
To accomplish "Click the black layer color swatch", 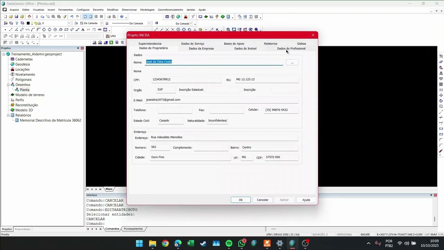I will coord(28,23).
